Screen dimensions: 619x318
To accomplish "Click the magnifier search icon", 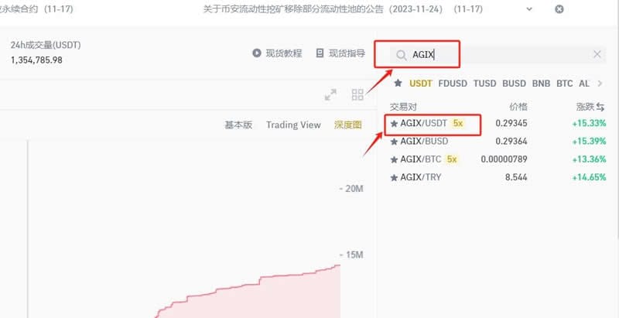I will click(x=401, y=55).
